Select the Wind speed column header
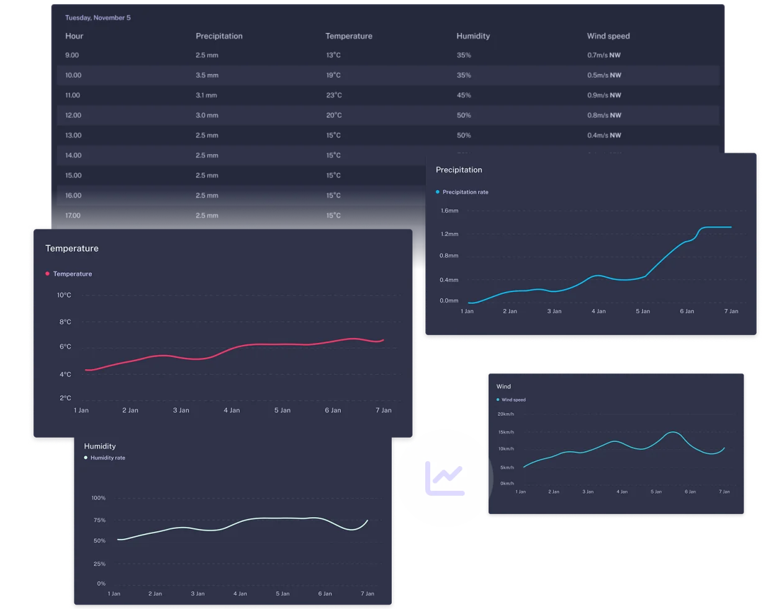Image resolution: width=776 pixels, height=609 pixels. pyautogui.click(x=608, y=36)
